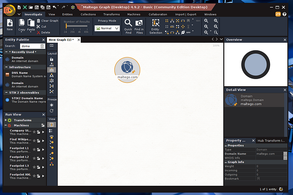Toggle favorite star for Footprint L3
293x195 pixels.
point(34,167)
